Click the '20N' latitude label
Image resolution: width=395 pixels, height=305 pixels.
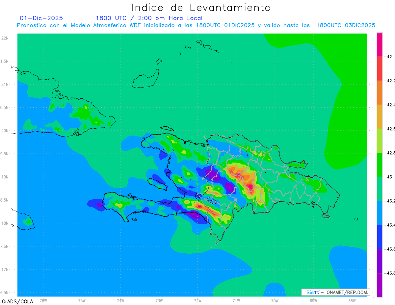tap(5, 131)
